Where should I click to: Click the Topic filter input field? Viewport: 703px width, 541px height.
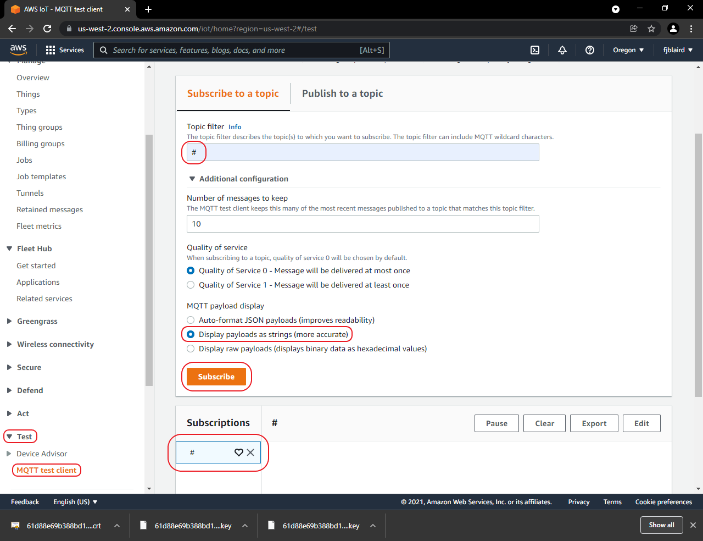point(362,152)
